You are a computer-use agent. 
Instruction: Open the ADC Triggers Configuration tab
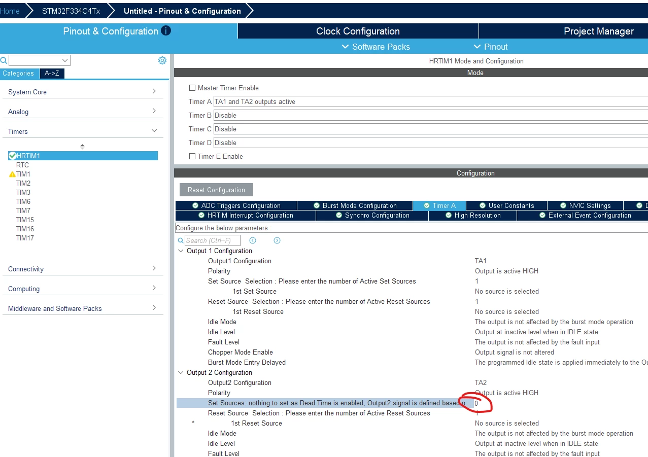coord(236,205)
